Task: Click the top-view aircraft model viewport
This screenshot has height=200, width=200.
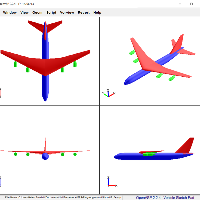Action: (x=50, y=61)
